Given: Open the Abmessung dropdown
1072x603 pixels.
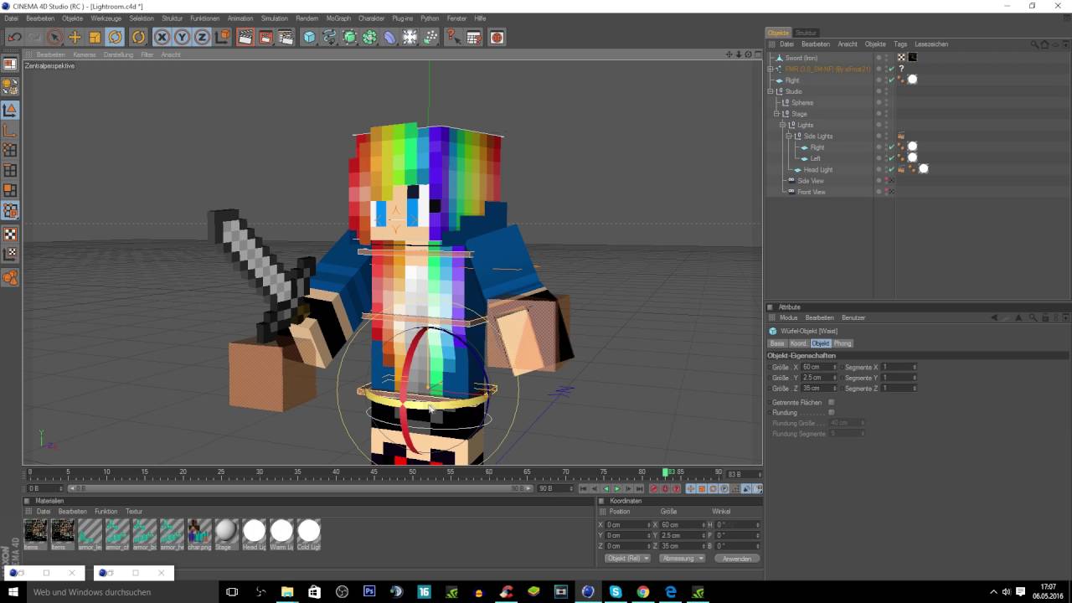Looking at the screenshot, I should pos(682,559).
